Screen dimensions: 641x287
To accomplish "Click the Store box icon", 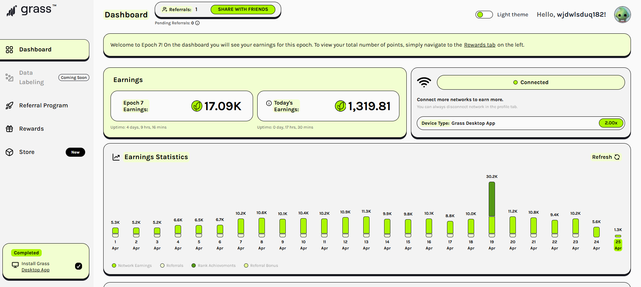I will [x=9, y=152].
